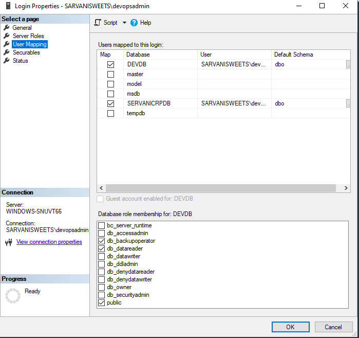The height and width of the screenshot is (338, 359).
Task: Enable the db_accessadmin role
Action: click(101, 233)
